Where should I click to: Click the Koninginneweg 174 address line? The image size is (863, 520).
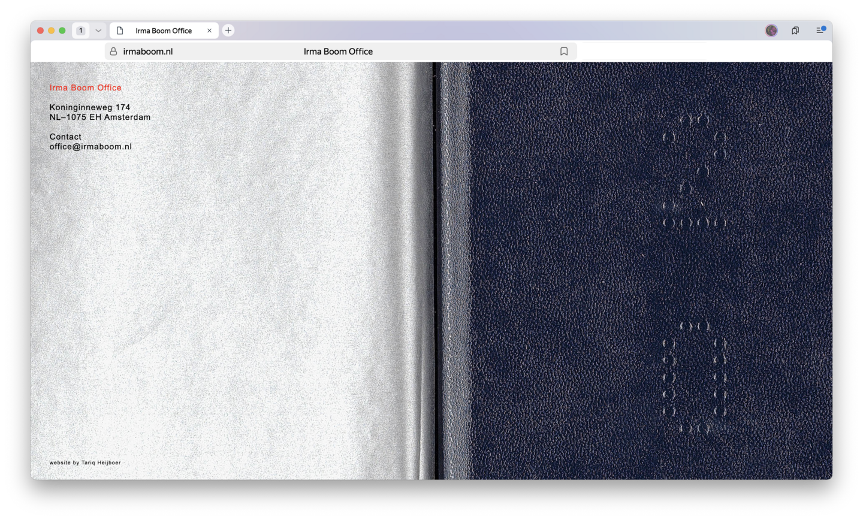[x=90, y=107]
